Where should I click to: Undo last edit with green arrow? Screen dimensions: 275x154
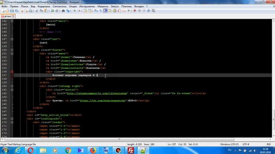click(52, 11)
